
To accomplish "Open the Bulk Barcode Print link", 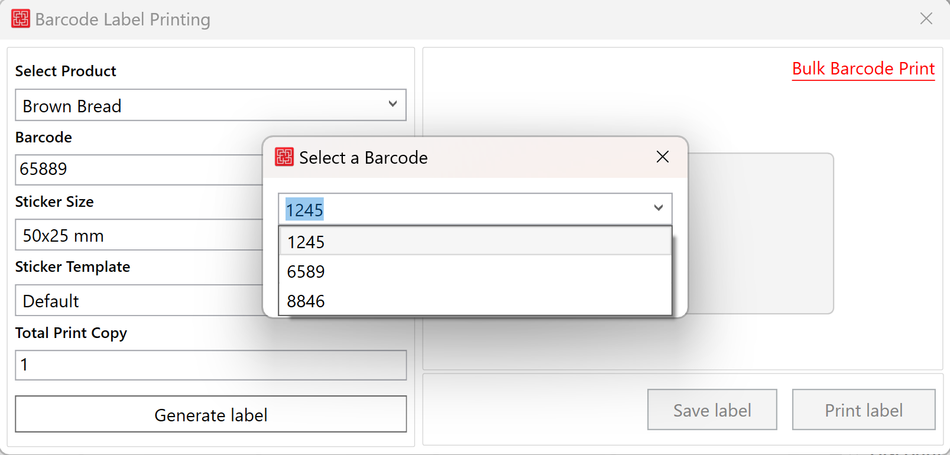I will [863, 69].
